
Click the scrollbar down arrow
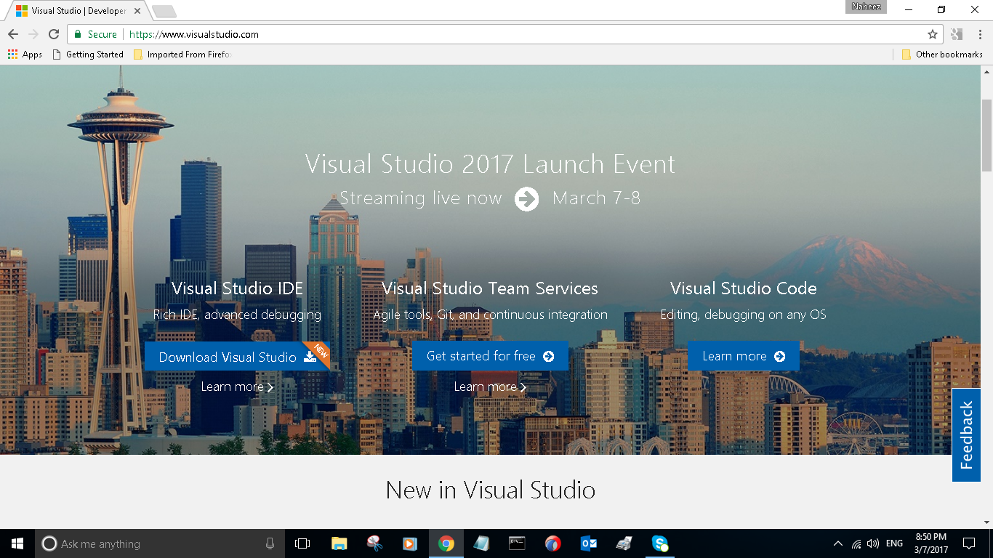click(986, 522)
